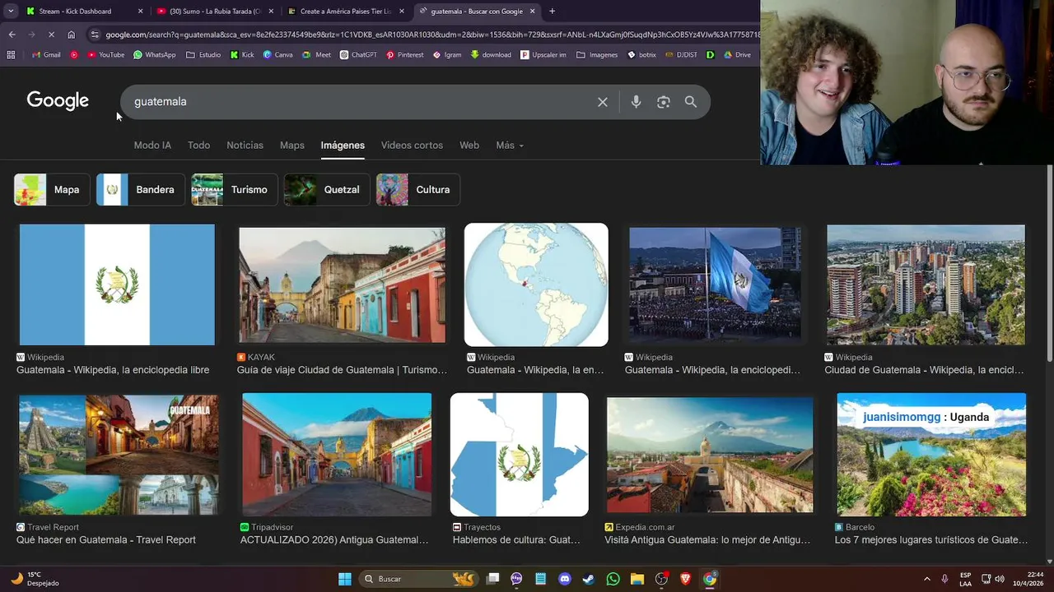The height and width of the screenshot is (592, 1054).
Task: Open the Pinterest bookmark
Action: (x=404, y=55)
